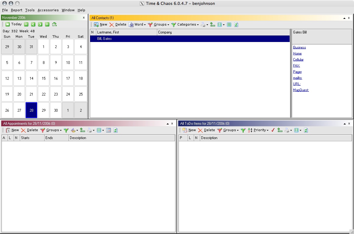
Task: Select the green filter funnel in ToDo toolbar
Action: pos(243,130)
